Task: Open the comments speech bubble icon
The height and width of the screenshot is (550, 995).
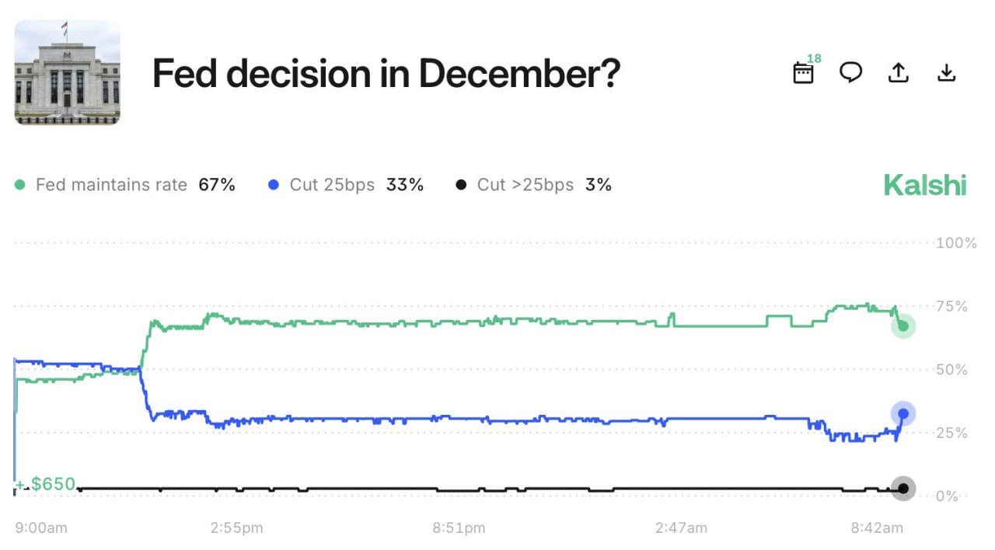Action: pos(850,73)
